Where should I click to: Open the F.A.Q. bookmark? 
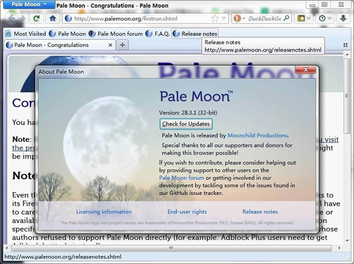click(x=157, y=34)
